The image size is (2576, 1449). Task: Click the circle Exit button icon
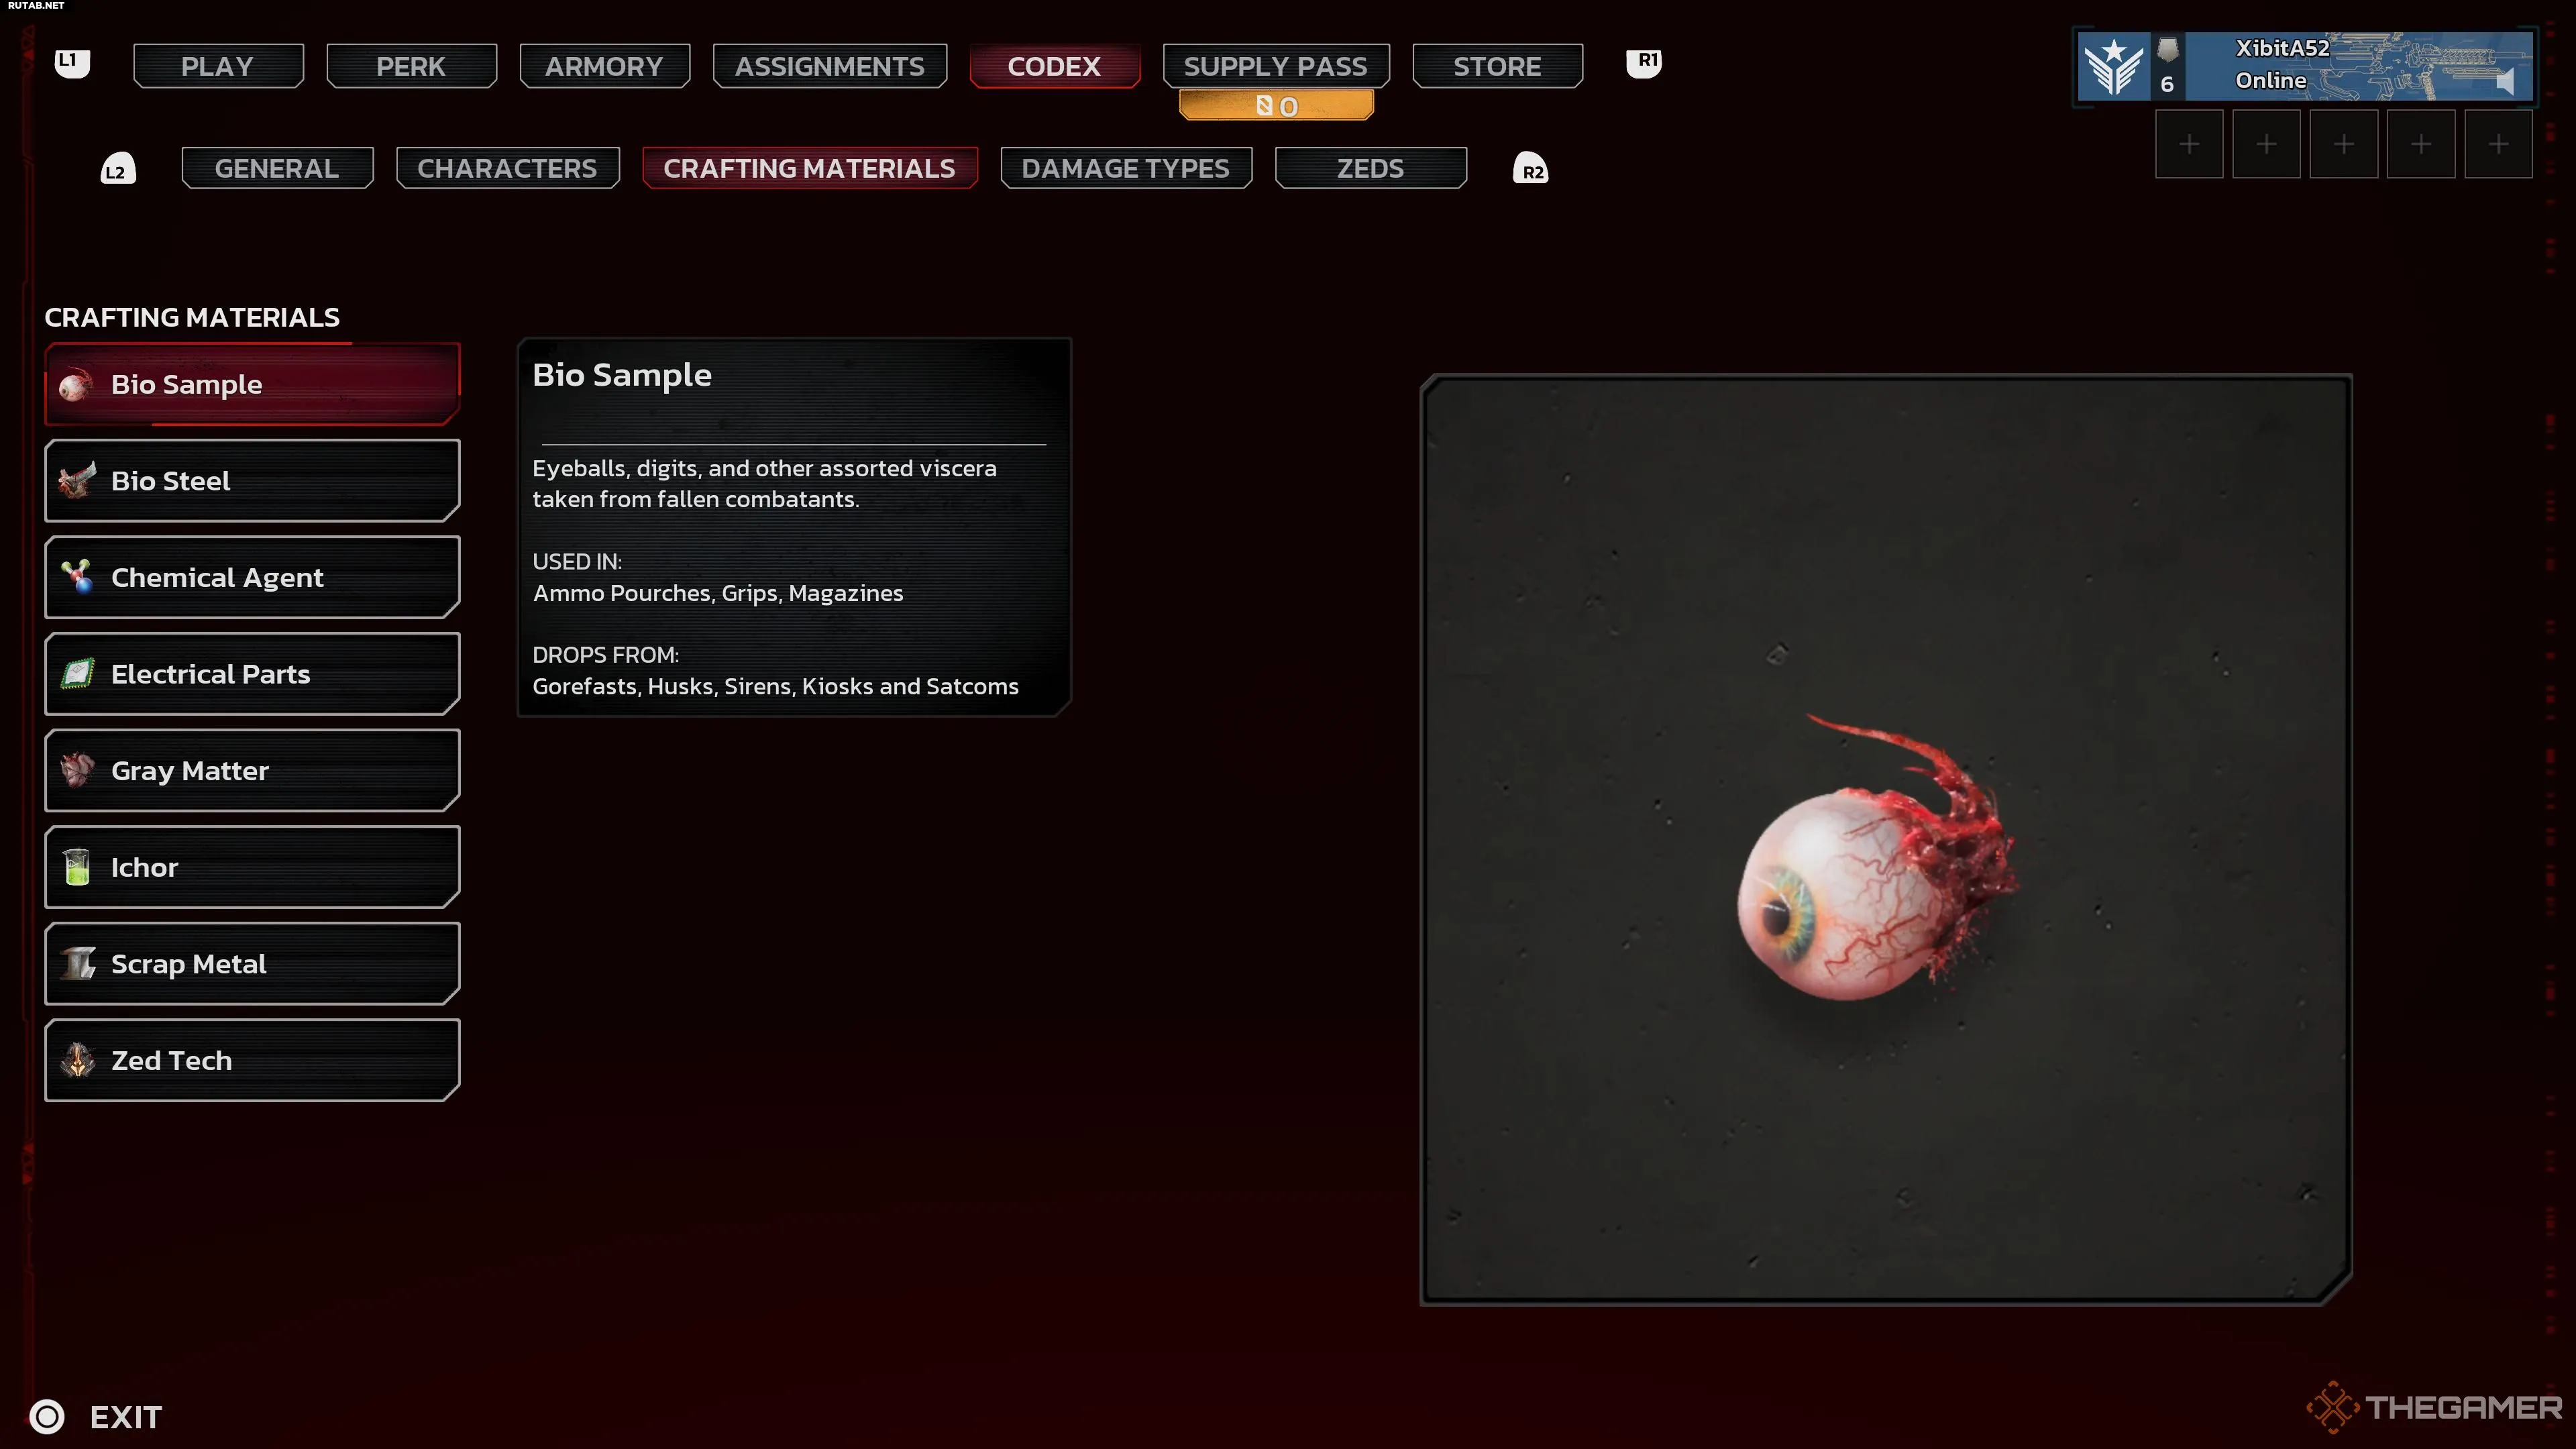point(47,1416)
